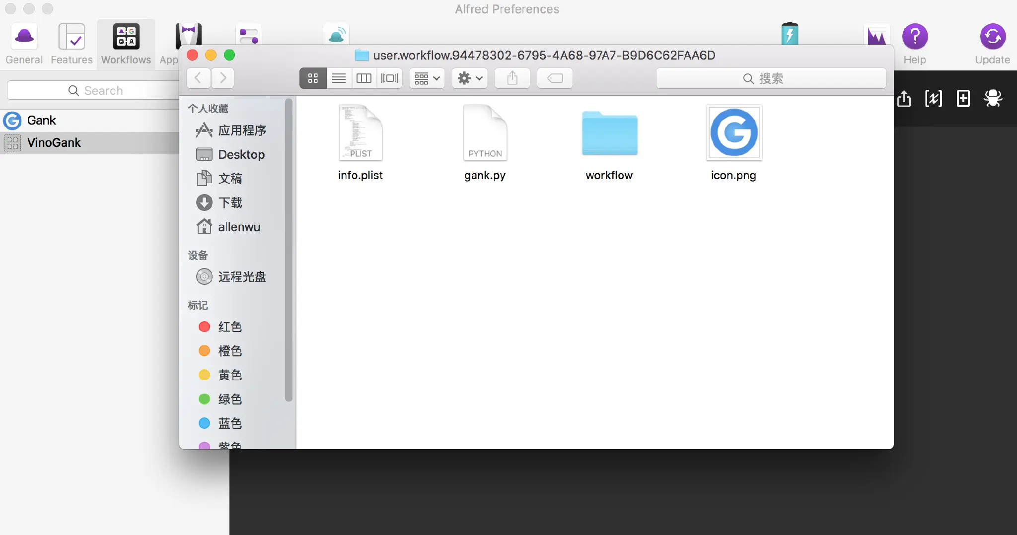Click the 标记 sidebar section header

[198, 305]
